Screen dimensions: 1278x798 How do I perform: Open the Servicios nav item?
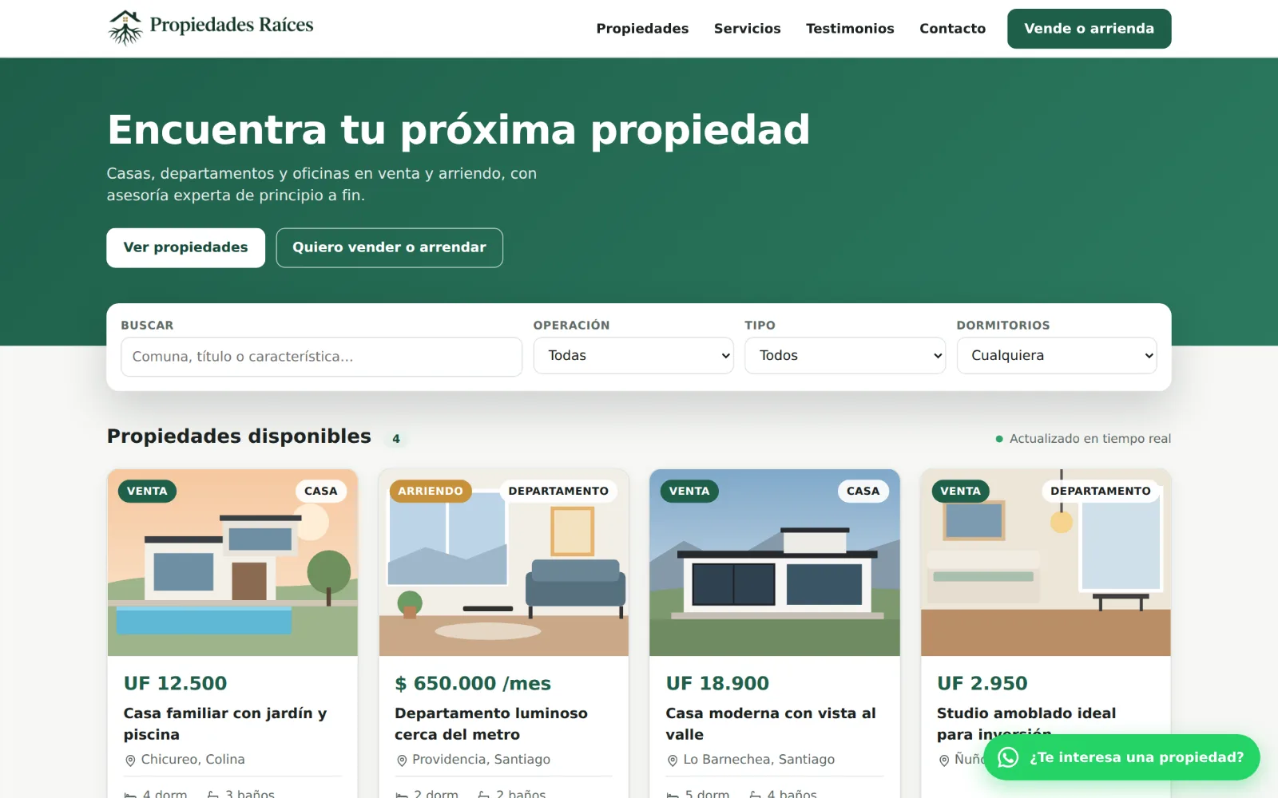[748, 29]
